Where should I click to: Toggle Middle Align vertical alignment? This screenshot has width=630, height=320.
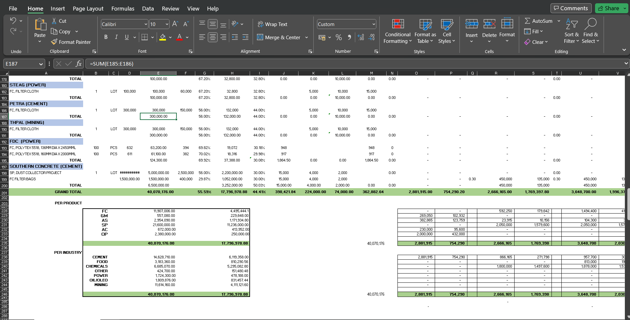pyautogui.click(x=213, y=24)
